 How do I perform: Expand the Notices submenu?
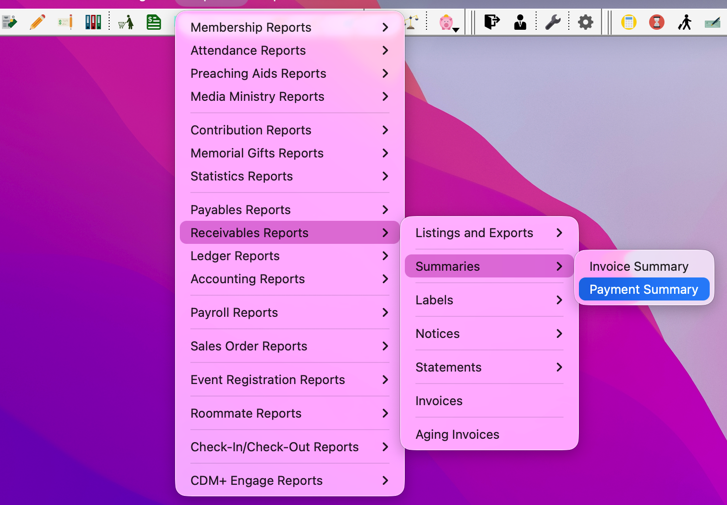489,334
